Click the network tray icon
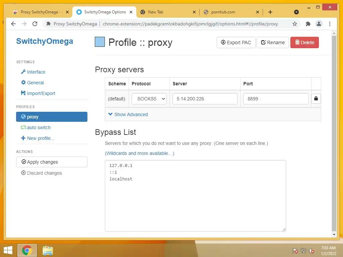Image resolution: width=343 pixels, height=257 pixels. (303, 250)
